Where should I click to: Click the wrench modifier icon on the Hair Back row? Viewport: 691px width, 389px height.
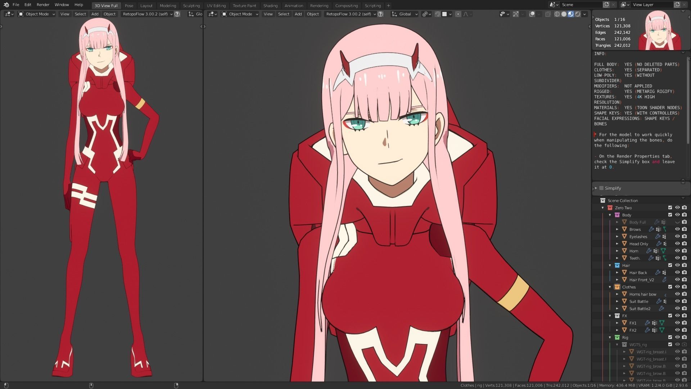658,272
